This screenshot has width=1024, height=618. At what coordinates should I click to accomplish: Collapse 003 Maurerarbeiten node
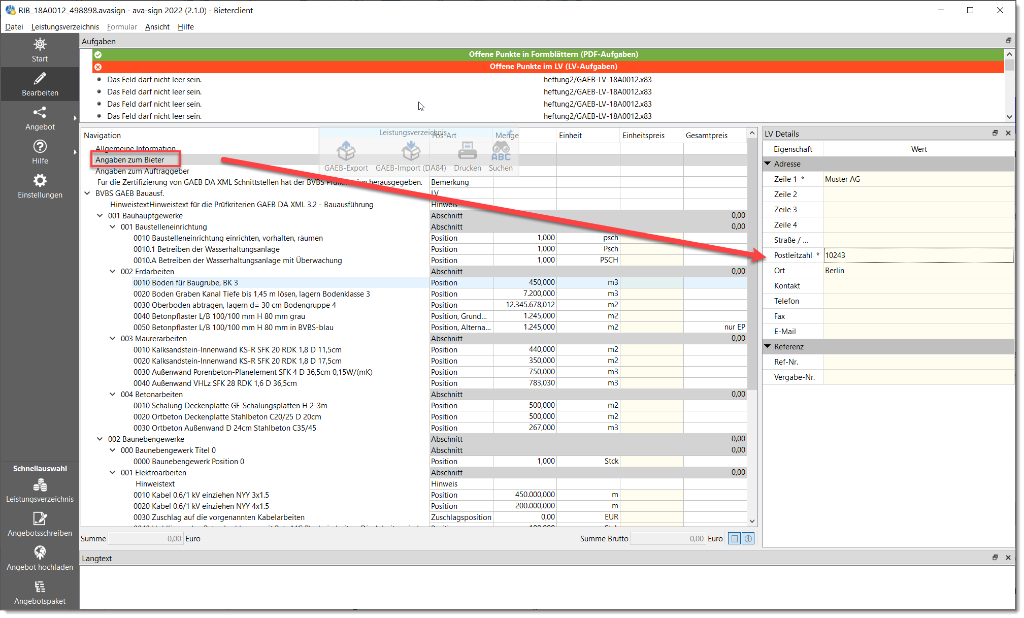[x=113, y=338]
